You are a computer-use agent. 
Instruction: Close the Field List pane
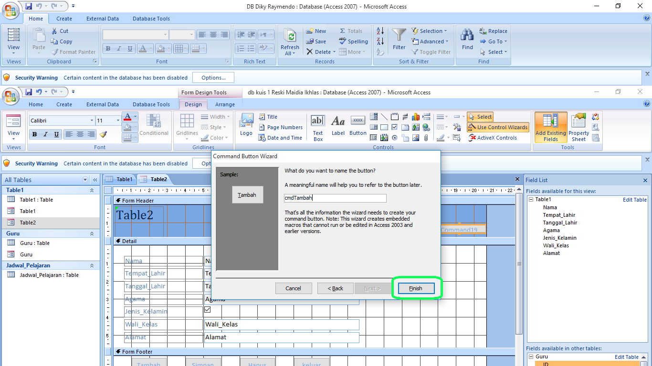(645, 180)
